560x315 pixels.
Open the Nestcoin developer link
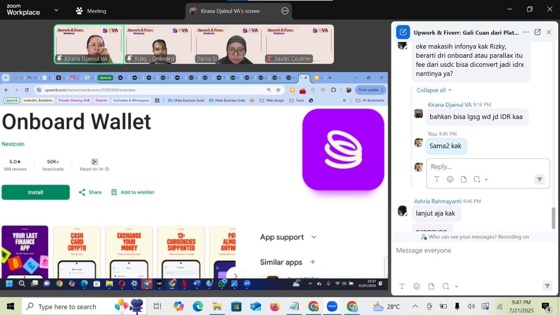tap(13, 144)
